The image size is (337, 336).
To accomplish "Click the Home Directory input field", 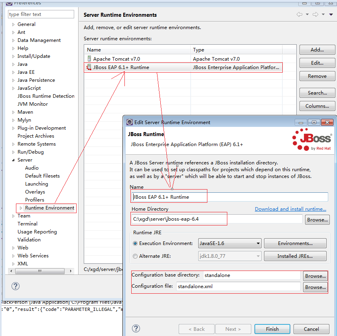I will point(217,219).
